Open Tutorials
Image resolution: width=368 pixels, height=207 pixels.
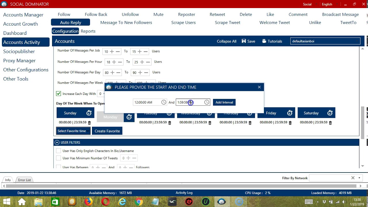click(272, 41)
